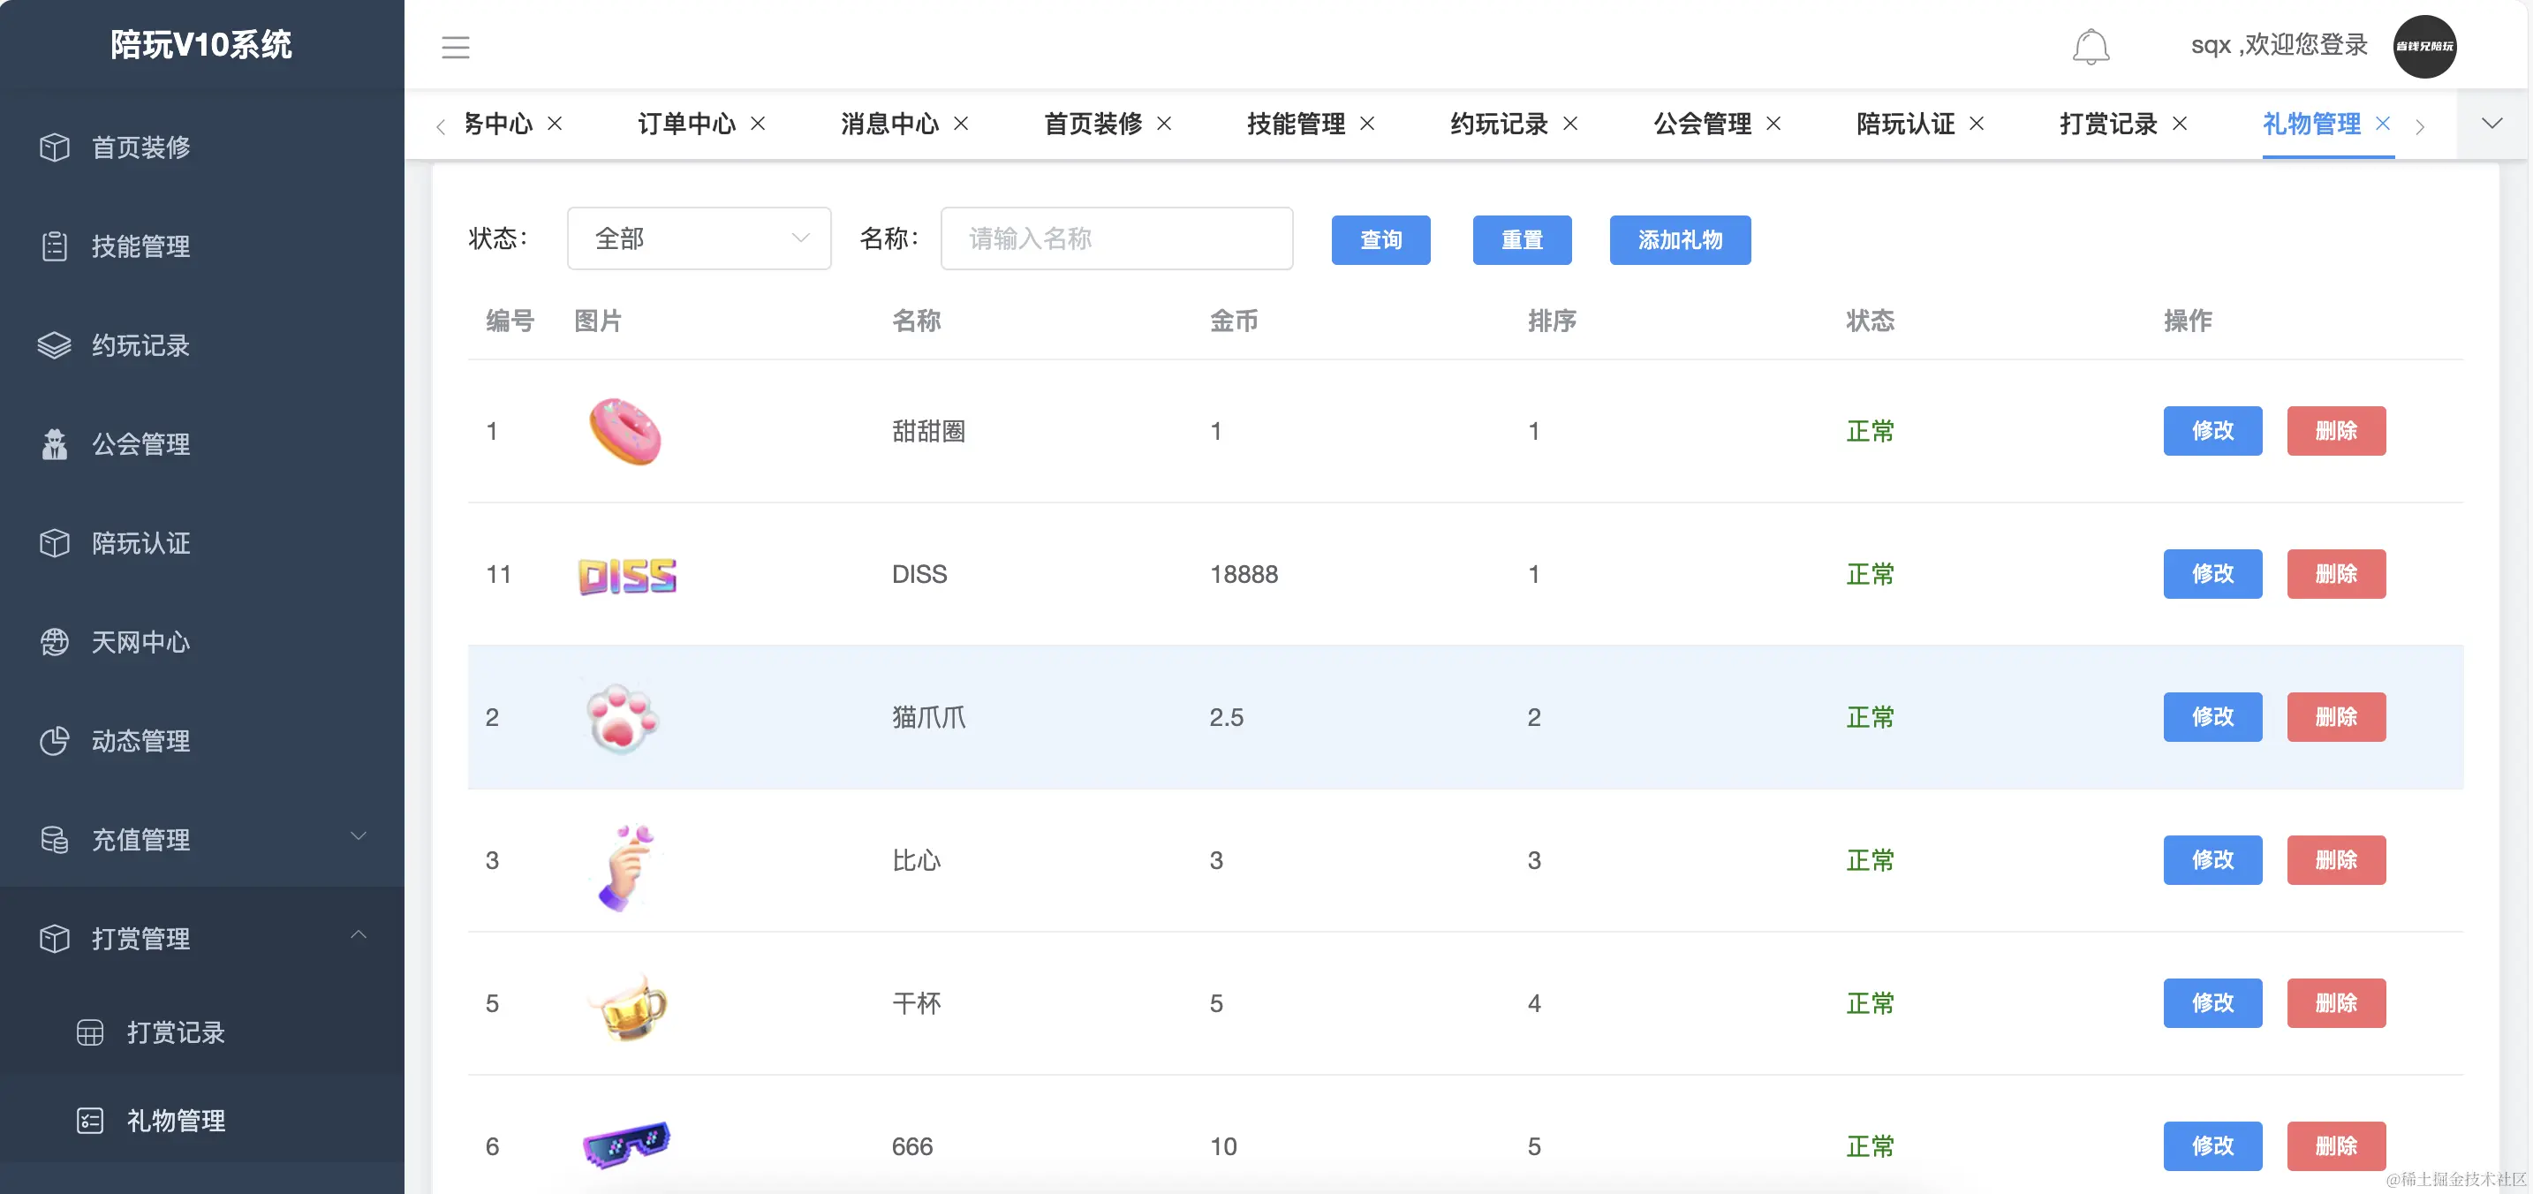The width and height of the screenshot is (2533, 1194).
Task: Click the 名称 search input field
Action: coord(1116,239)
